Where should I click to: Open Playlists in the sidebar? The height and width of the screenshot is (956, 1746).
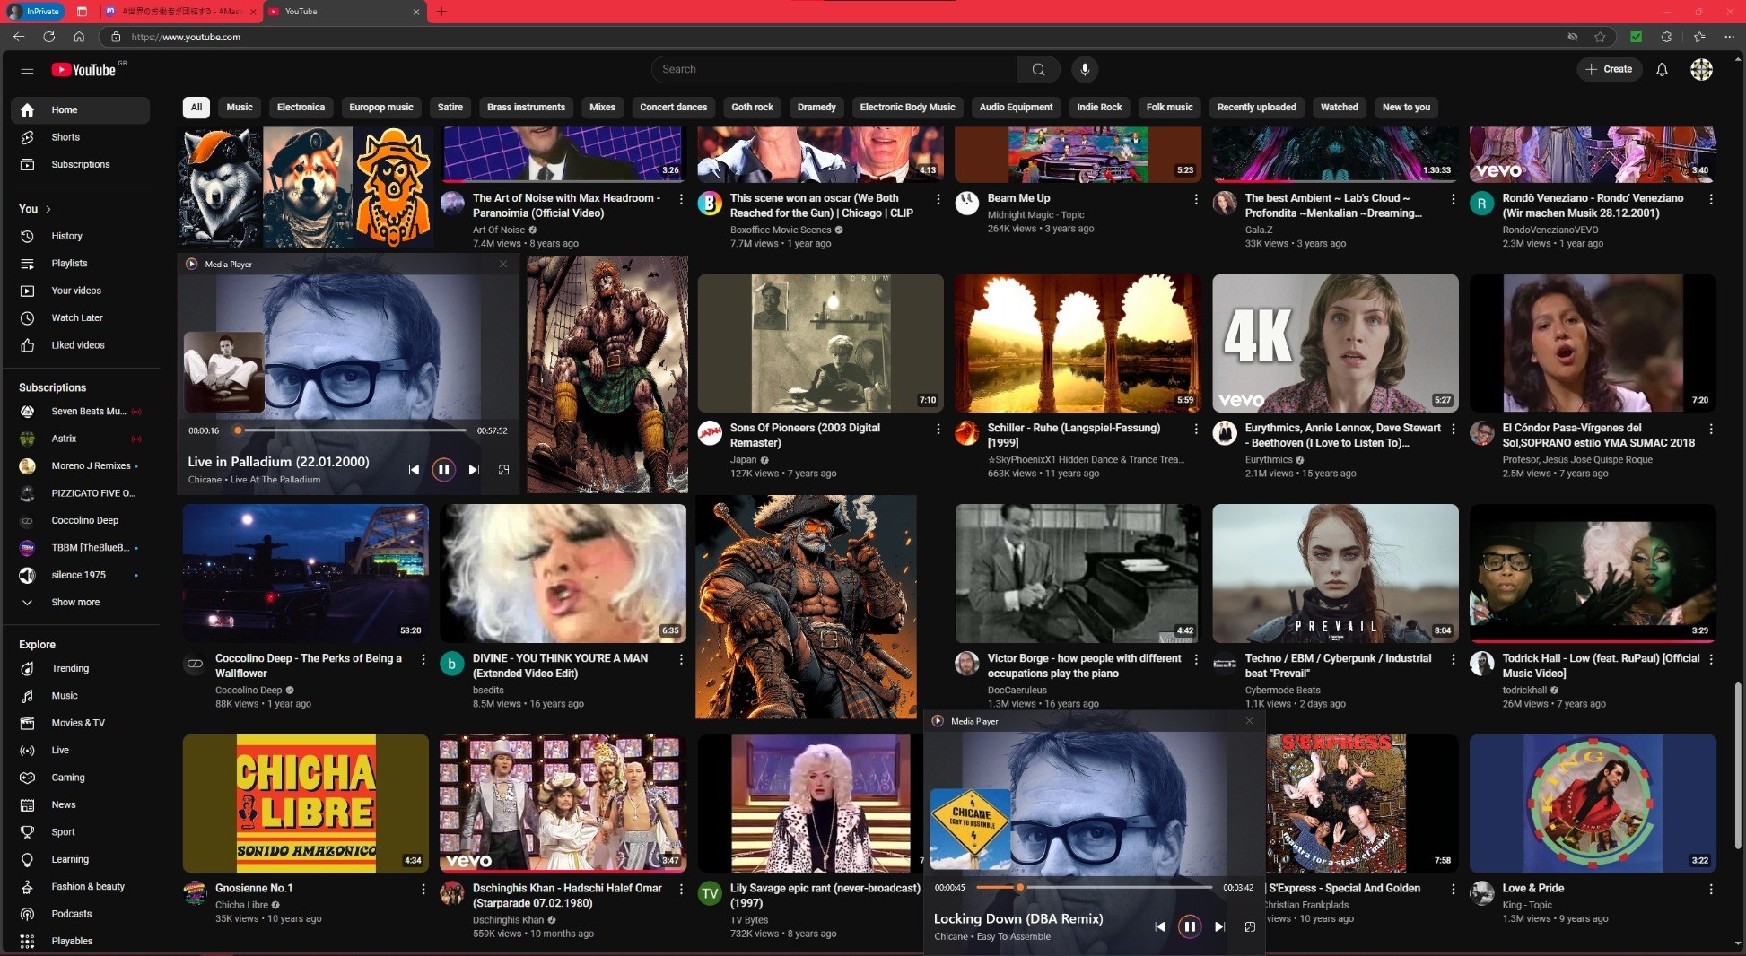80,263
